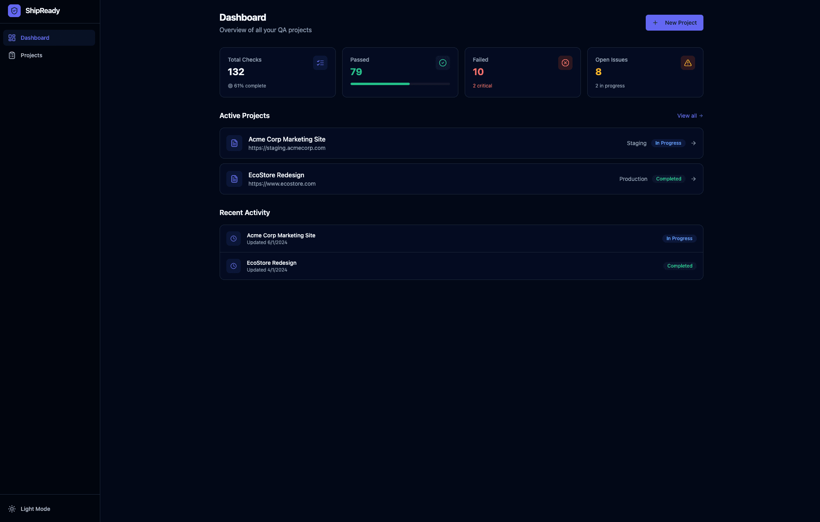Click the https://staging.acmecorp.com URL
The image size is (820, 522).
(287, 148)
